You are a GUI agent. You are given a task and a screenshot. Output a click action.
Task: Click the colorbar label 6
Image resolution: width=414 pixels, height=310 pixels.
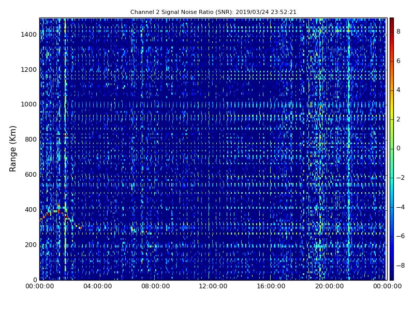pyautogui.click(x=398, y=61)
